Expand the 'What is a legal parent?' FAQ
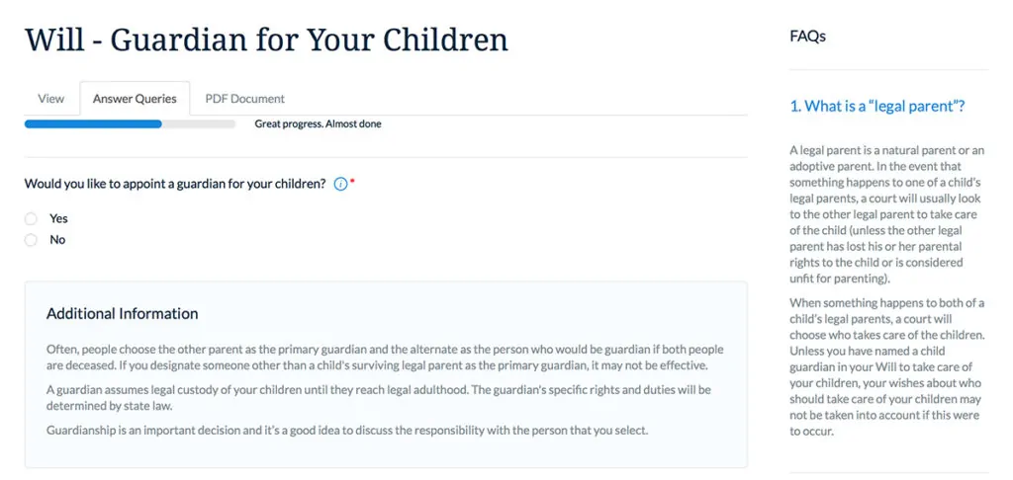Viewport: 1013px width, 480px height. click(x=877, y=107)
